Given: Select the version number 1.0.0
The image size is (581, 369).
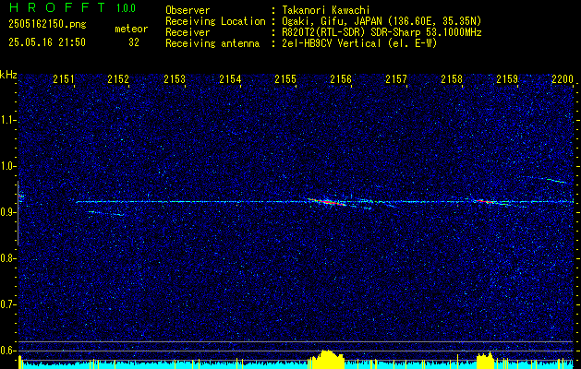Looking at the screenshot, I should pos(126,7).
